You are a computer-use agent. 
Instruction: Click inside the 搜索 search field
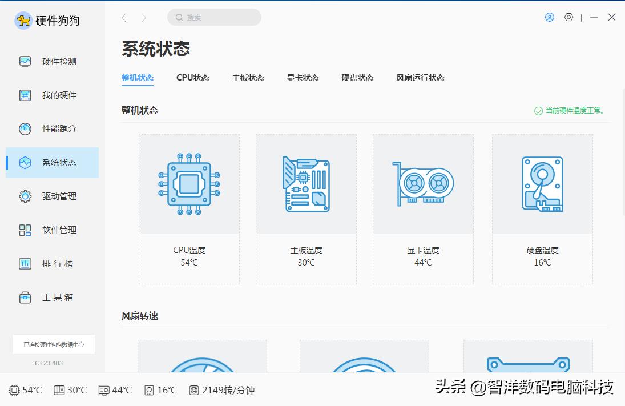(214, 18)
